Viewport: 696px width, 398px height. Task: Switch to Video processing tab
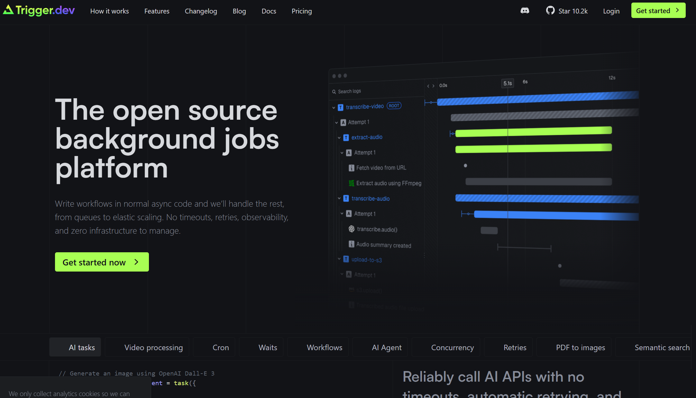pos(147,347)
